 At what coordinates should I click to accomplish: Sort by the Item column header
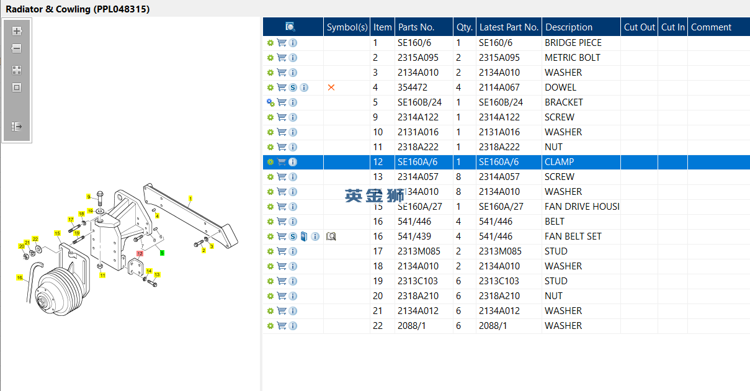click(383, 27)
